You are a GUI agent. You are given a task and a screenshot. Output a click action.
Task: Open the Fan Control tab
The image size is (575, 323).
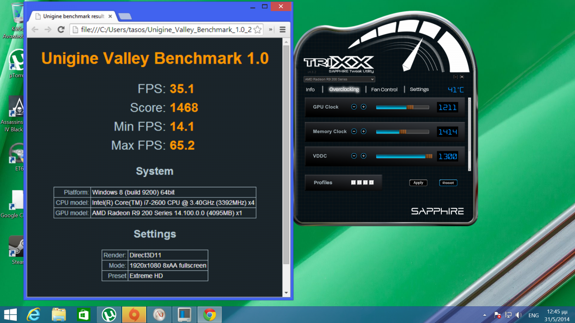[384, 89]
